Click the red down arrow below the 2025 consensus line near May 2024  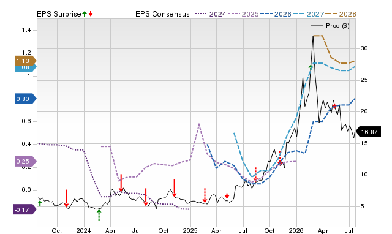(121, 183)
